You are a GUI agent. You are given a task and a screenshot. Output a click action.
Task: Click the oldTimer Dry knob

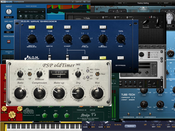tap(78, 93)
